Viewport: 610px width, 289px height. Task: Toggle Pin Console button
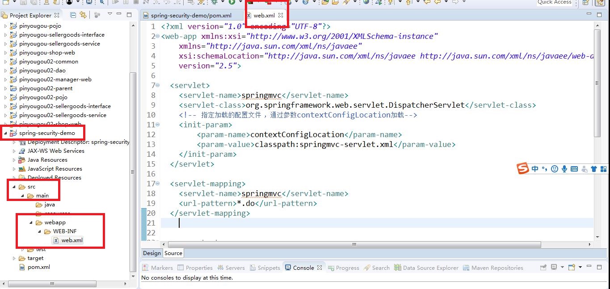(543, 267)
